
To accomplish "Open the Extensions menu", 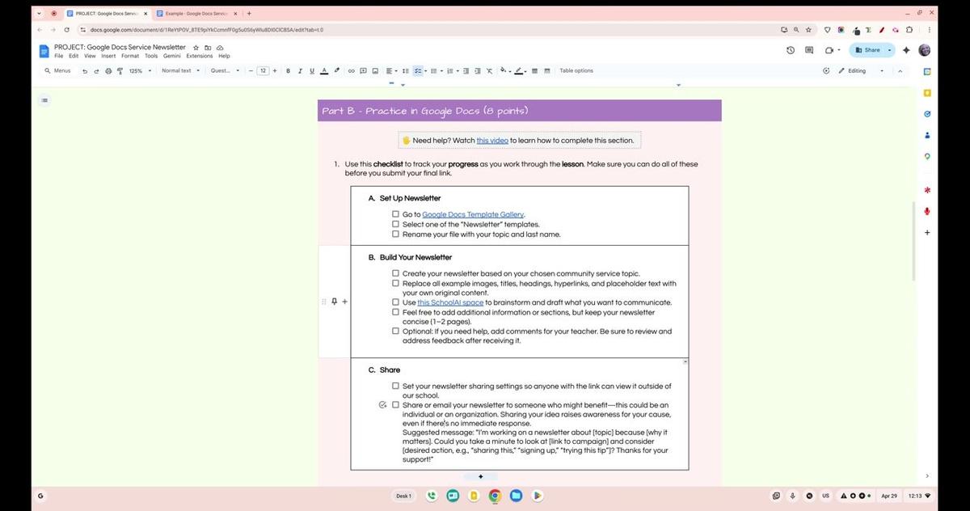I will tap(200, 57).
